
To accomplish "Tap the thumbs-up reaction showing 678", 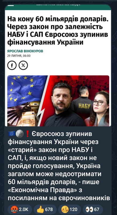I will (45, 209).
